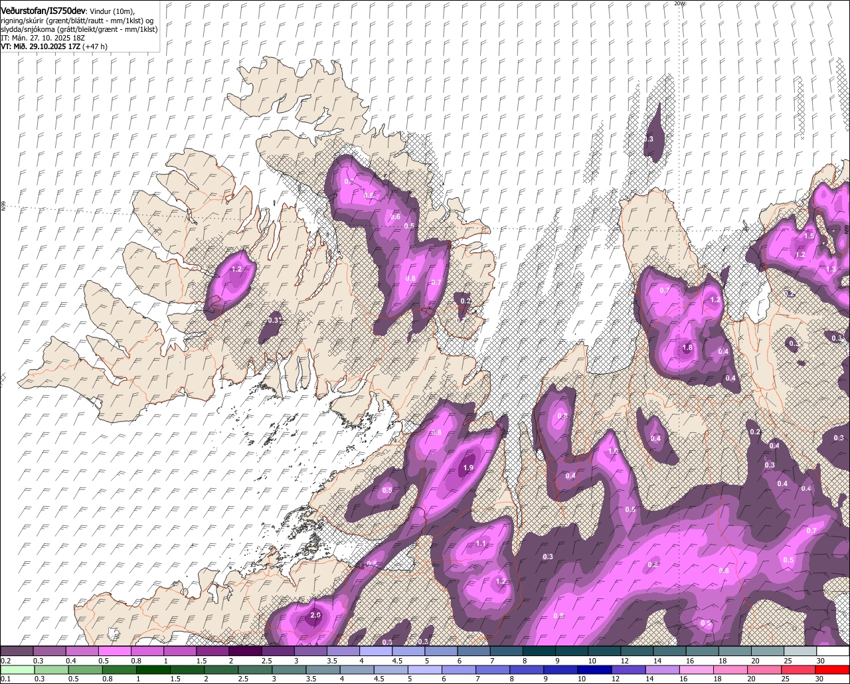Image resolution: width=850 pixels, height=684 pixels.
Task: Click the Veðurstofan/IS750dev title text
Action: (42, 11)
